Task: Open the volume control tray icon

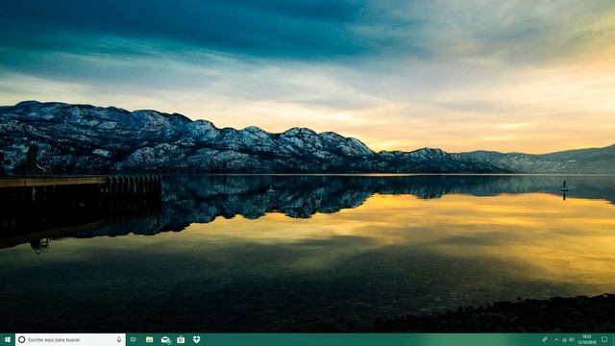Action: (572, 339)
